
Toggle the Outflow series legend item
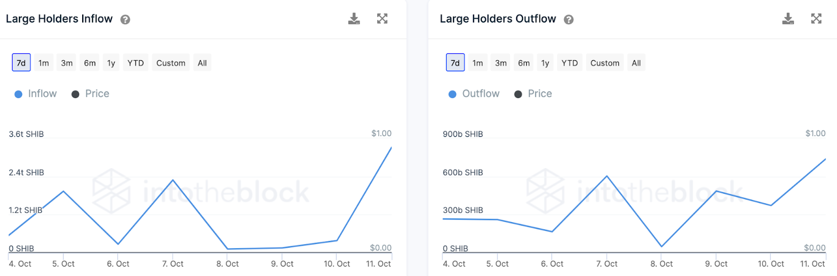tap(474, 94)
